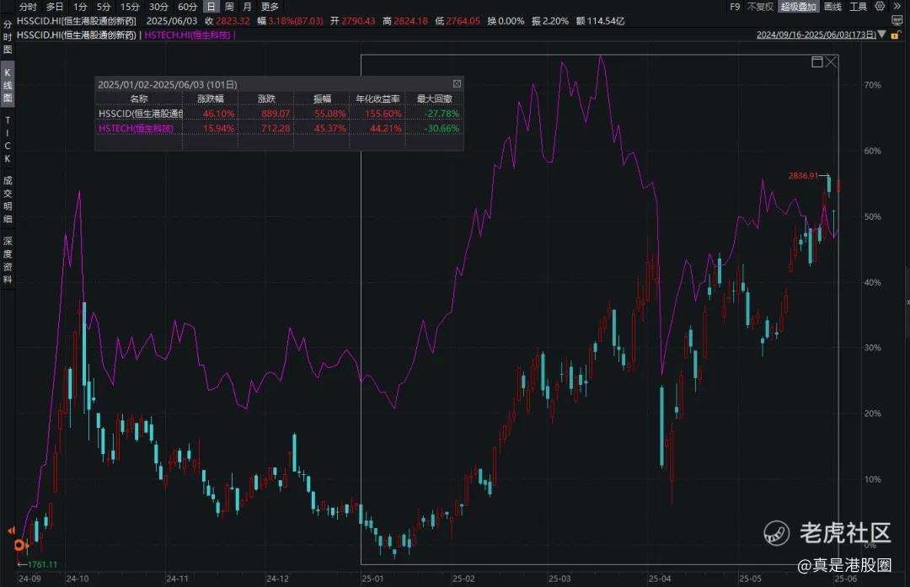Click closing price 2823.32 in header
The height and width of the screenshot is (587, 910).
(x=233, y=21)
